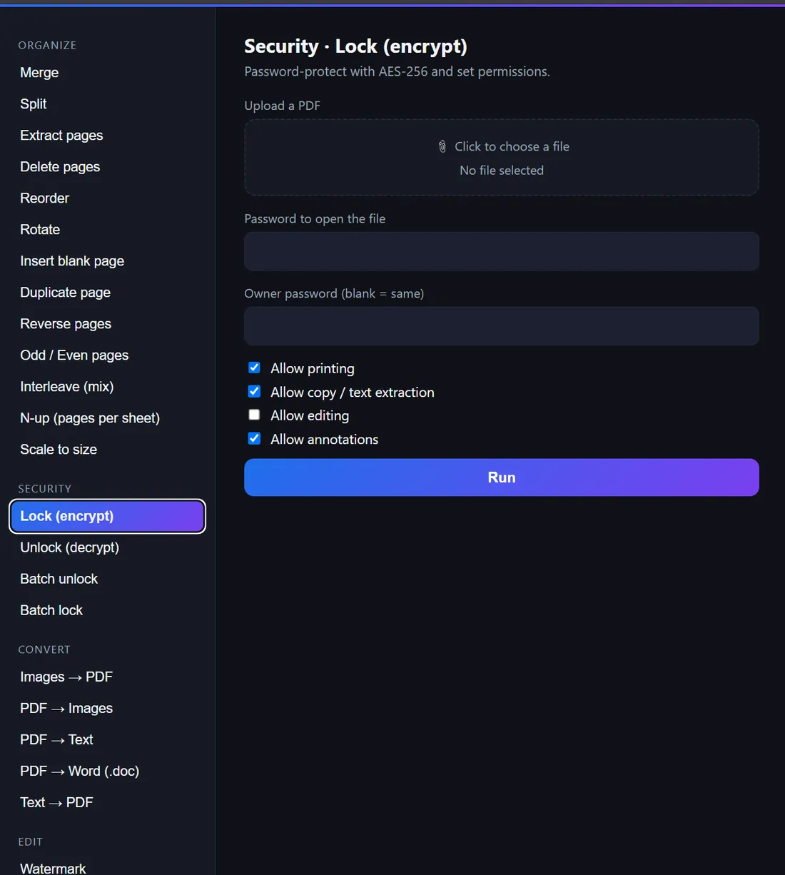Disable the Allow annotations checkbox

tap(254, 438)
